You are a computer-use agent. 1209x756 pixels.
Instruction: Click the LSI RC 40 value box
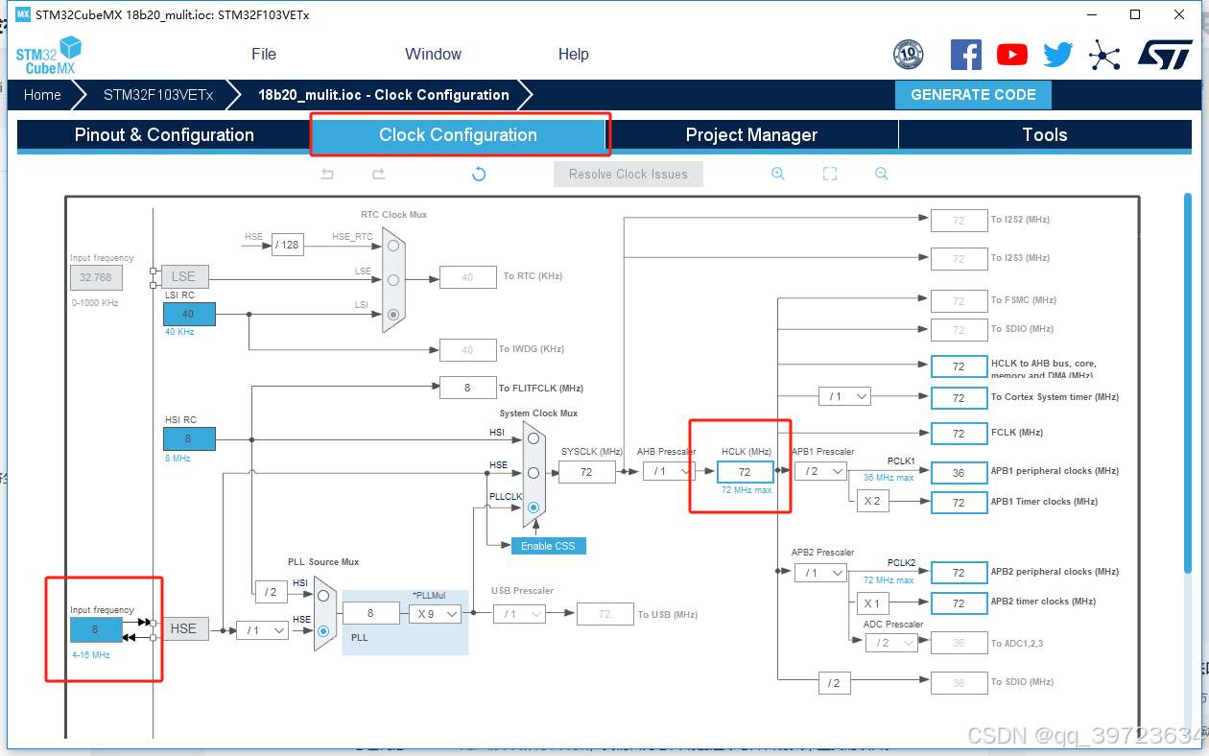pyautogui.click(x=189, y=314)
